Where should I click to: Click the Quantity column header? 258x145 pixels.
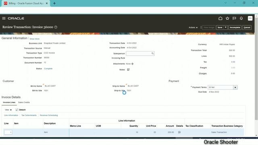pyautogui.click(x=133, y=126)
